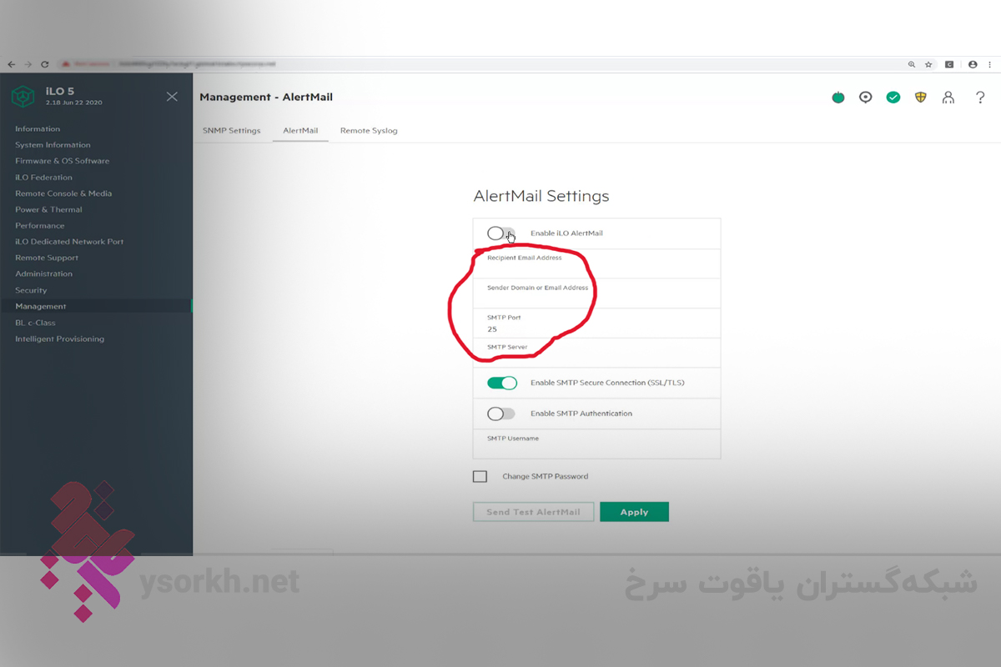Screen dimensions: 1001x667
Task: Disable SMTP Secure Connection toggle
Action: 502,383
